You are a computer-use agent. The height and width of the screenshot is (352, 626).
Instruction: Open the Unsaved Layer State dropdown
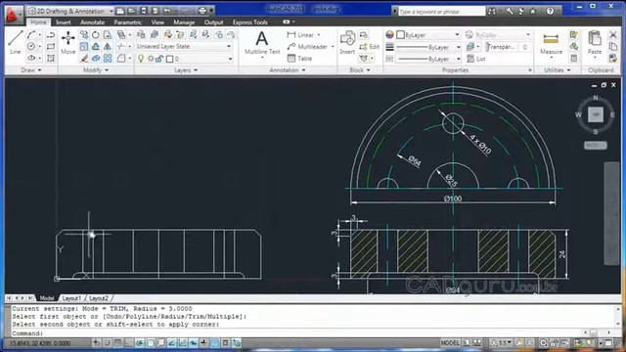tap(184, 47)
